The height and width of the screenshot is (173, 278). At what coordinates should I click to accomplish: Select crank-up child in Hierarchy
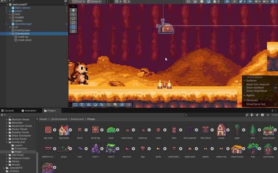click(x=23, y=37)
